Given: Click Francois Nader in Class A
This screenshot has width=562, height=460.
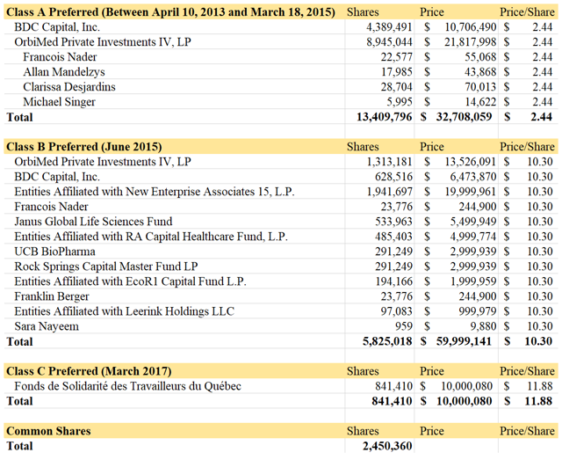Looking at the screenshot, I should (60, 57).
